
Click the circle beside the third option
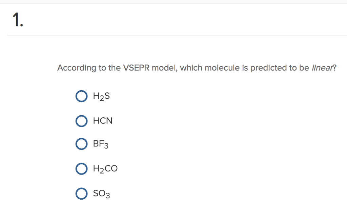[x=81, y=144]
